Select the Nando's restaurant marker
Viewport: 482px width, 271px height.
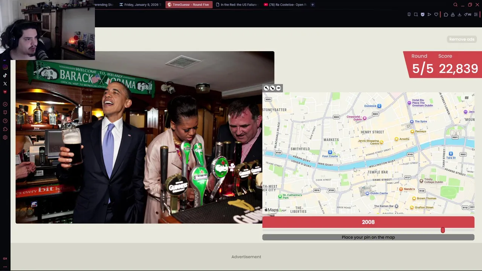point(401,189)
